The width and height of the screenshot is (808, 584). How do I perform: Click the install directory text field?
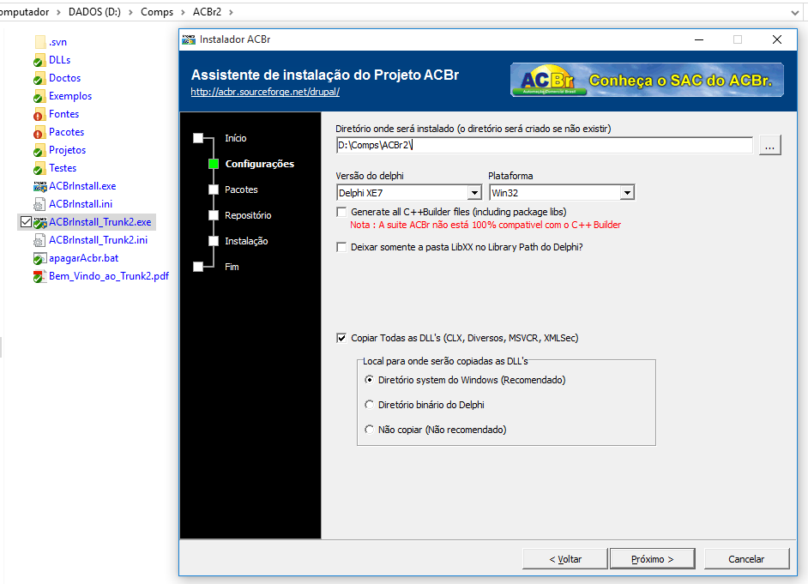click(544, 145)
